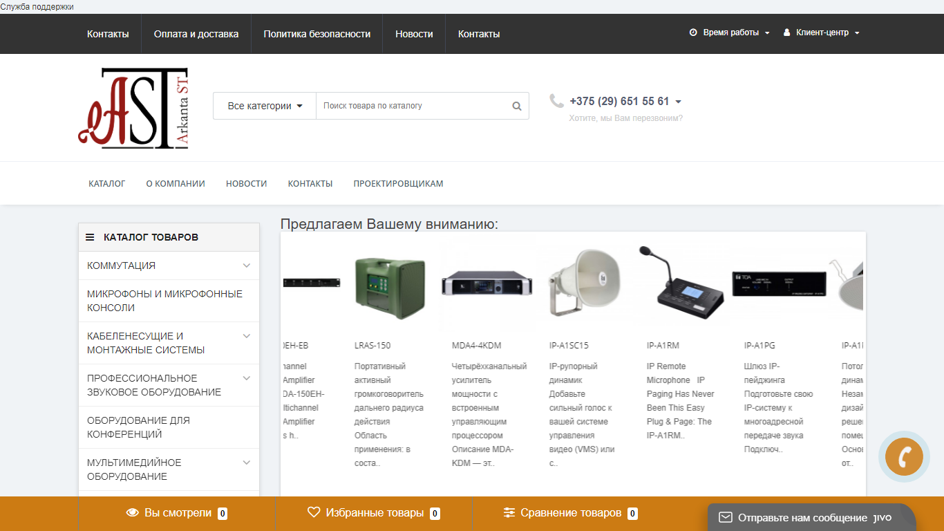Open the phone number dropdown arrow

tap(678, 102)
